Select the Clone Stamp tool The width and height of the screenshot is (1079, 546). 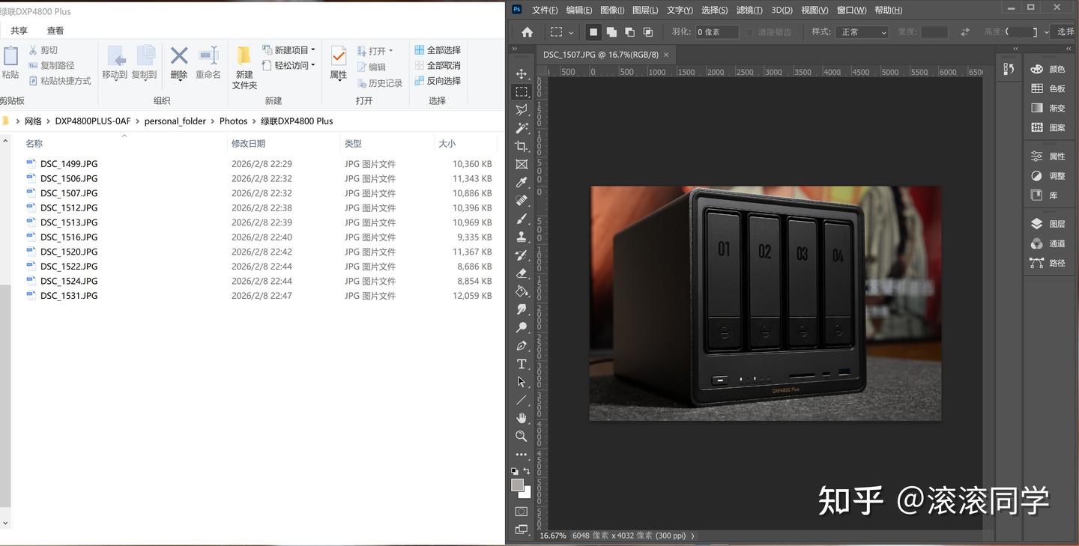(x=522, y=237)
